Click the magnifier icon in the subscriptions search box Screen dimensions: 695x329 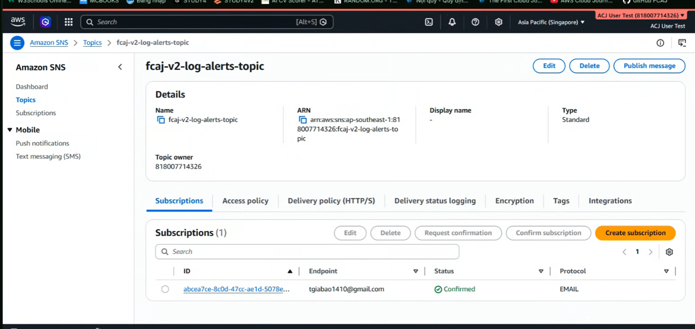click(x=165, y=252)
